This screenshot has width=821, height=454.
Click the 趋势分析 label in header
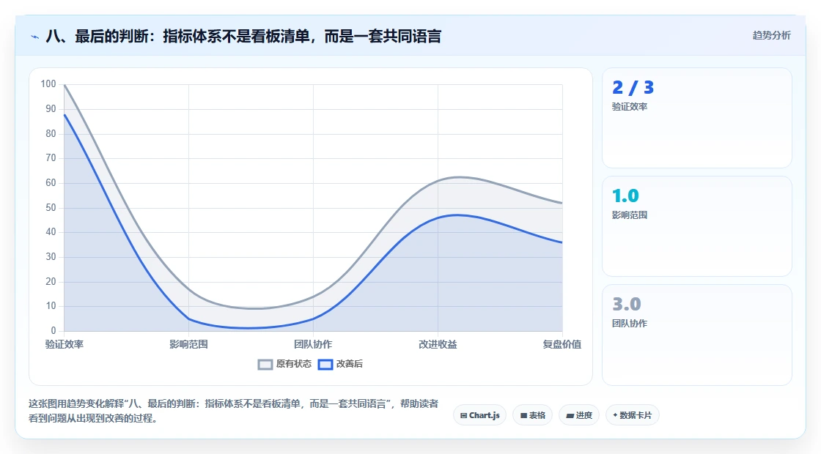point(771,36)
